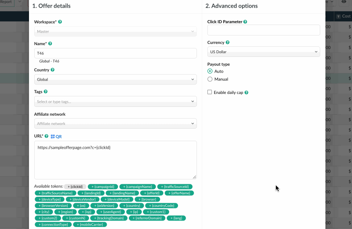This screenshot has width=352, height=229.
Task: Add the {offerName} token
Action: point(179,193)
